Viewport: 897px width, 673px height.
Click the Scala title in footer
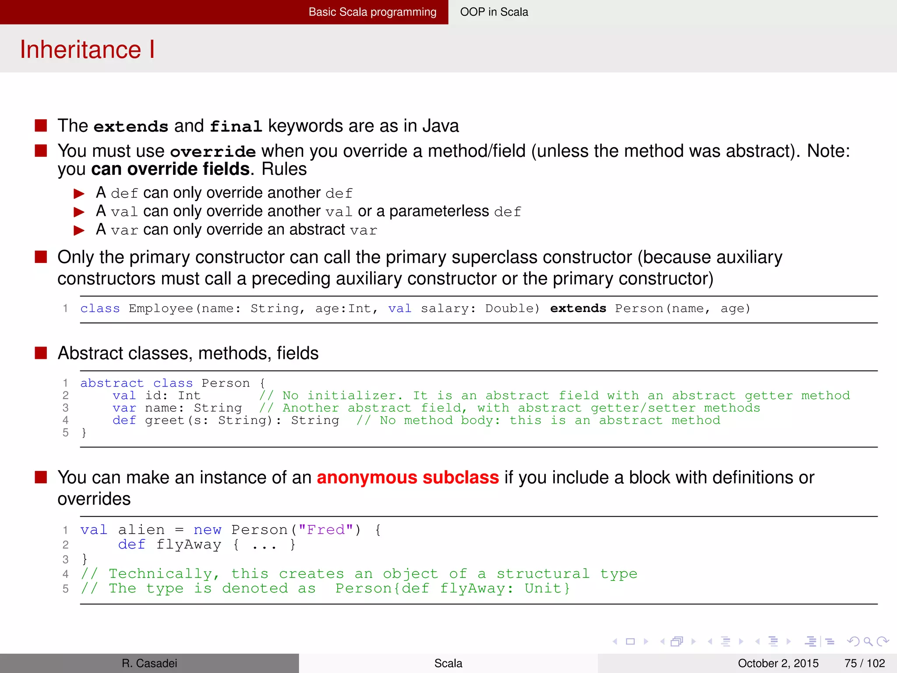coord(448,663)
